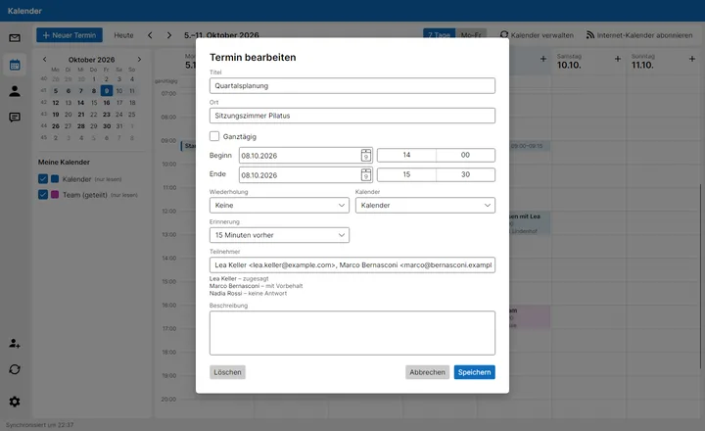Click the Löschen button
The height and width of the screenshot is (431, 705).
click(227, 372)
